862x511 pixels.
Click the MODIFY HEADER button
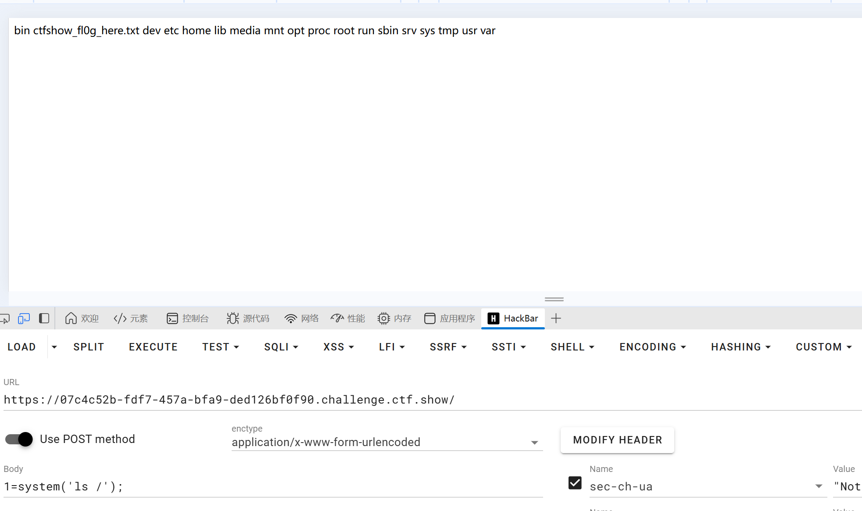617,440
